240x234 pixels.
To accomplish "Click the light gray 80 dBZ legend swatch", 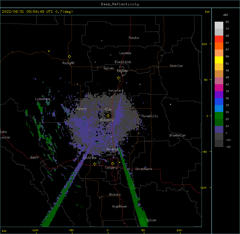I will (x=219, y=25).
